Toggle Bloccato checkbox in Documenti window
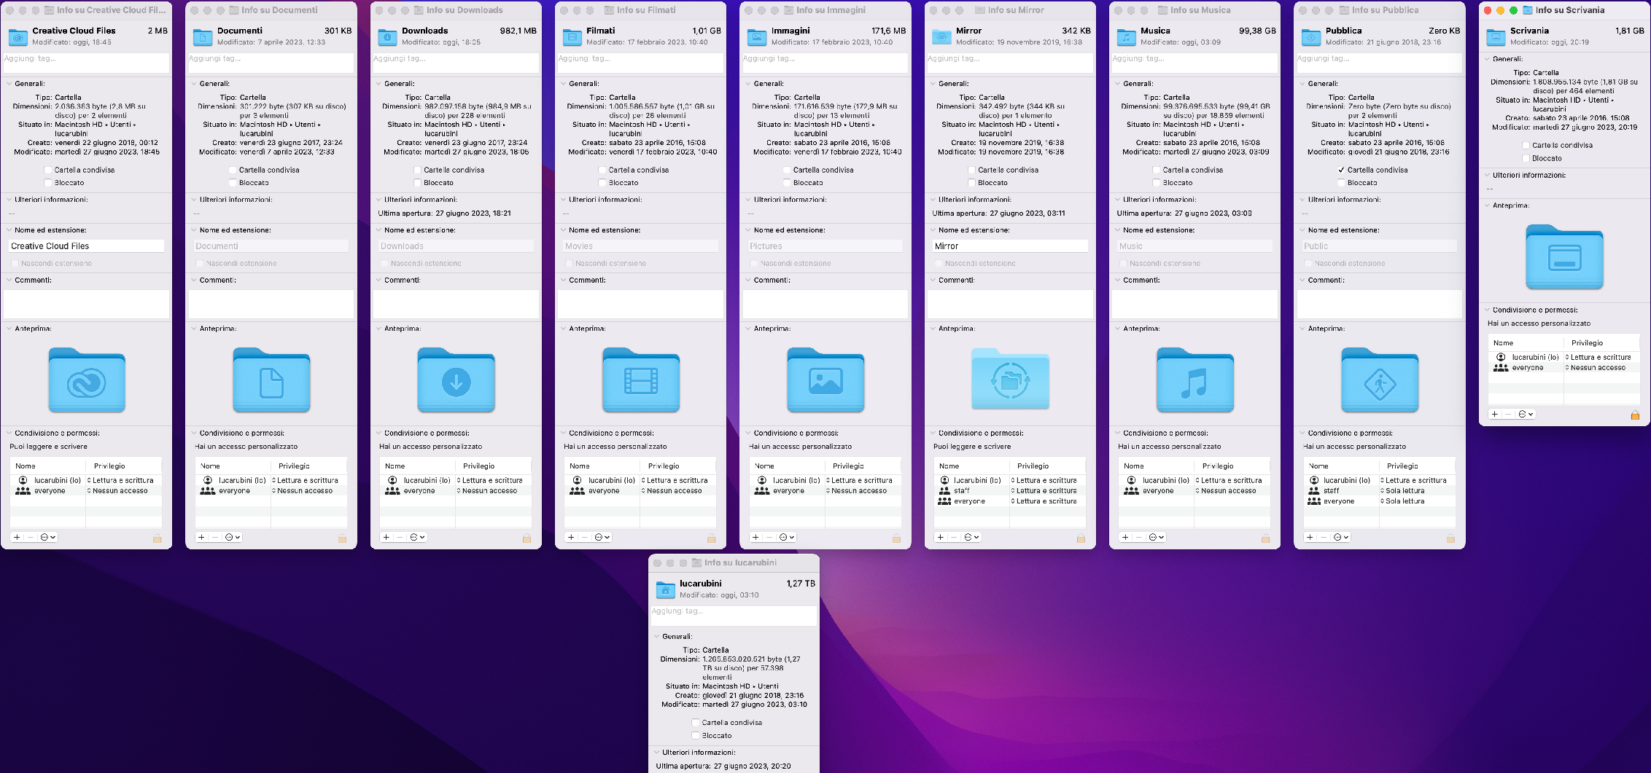 click(233, 183)
